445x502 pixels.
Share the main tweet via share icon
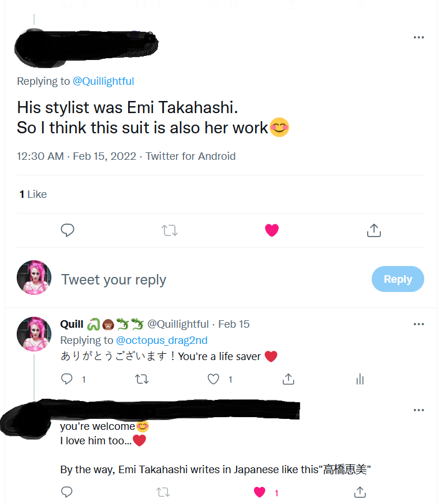click(x=374, y=231)
